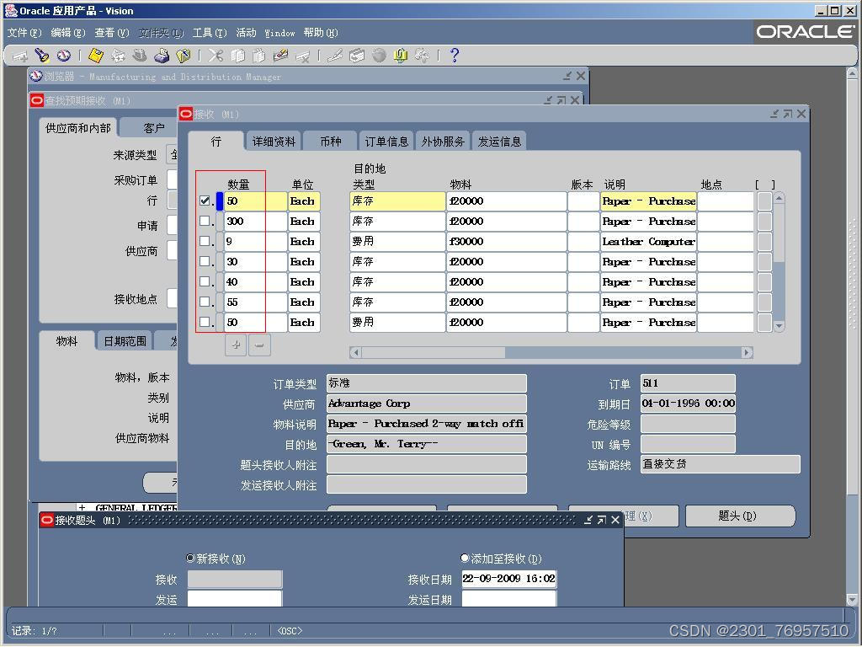Open the 编辑(E) menu
This screenshot has width=862, height=647.
pos(68,33)
